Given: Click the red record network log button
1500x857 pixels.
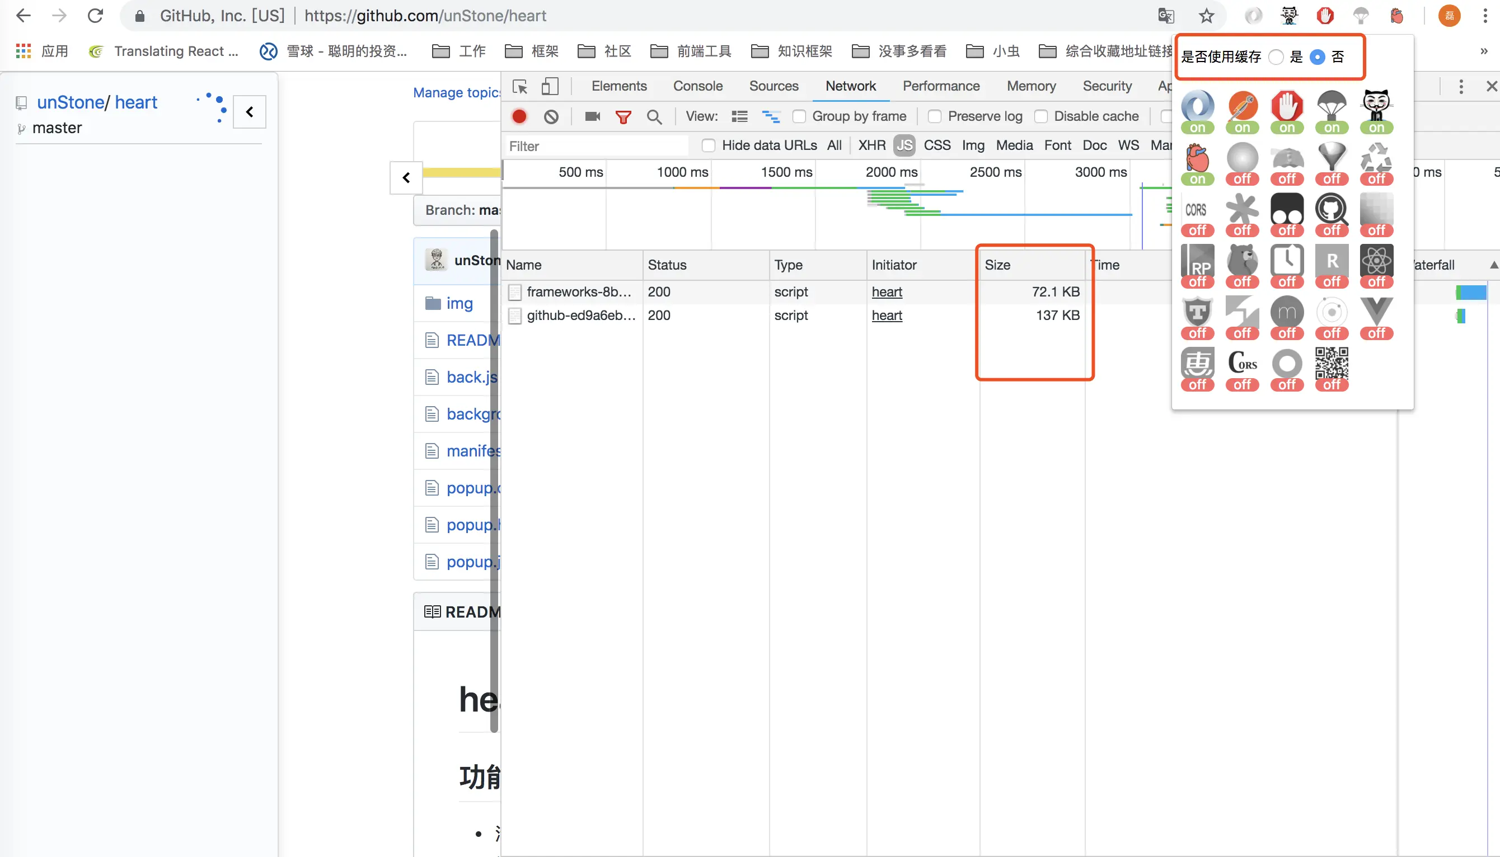Looking at the screenshot, I should [519, 116].
